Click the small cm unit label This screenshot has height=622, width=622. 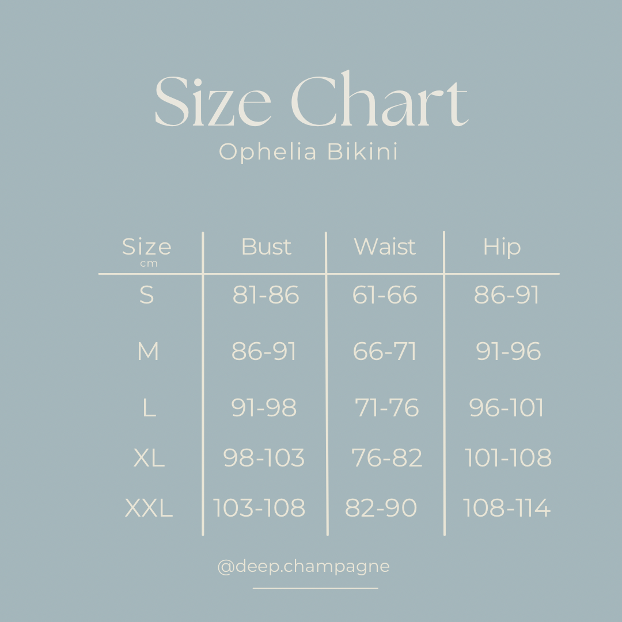(x=149, y=263)
